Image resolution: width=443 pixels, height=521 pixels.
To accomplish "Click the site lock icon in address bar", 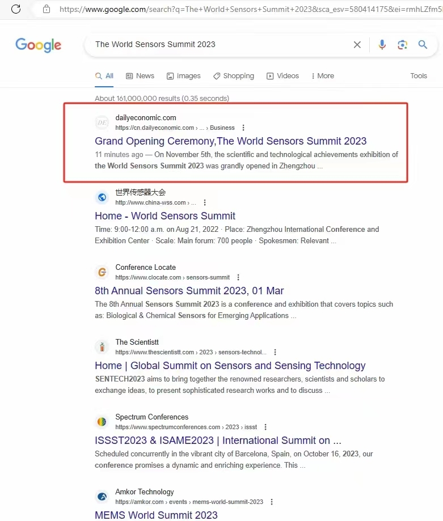I will pyautogui.click(x=47, y=9).
